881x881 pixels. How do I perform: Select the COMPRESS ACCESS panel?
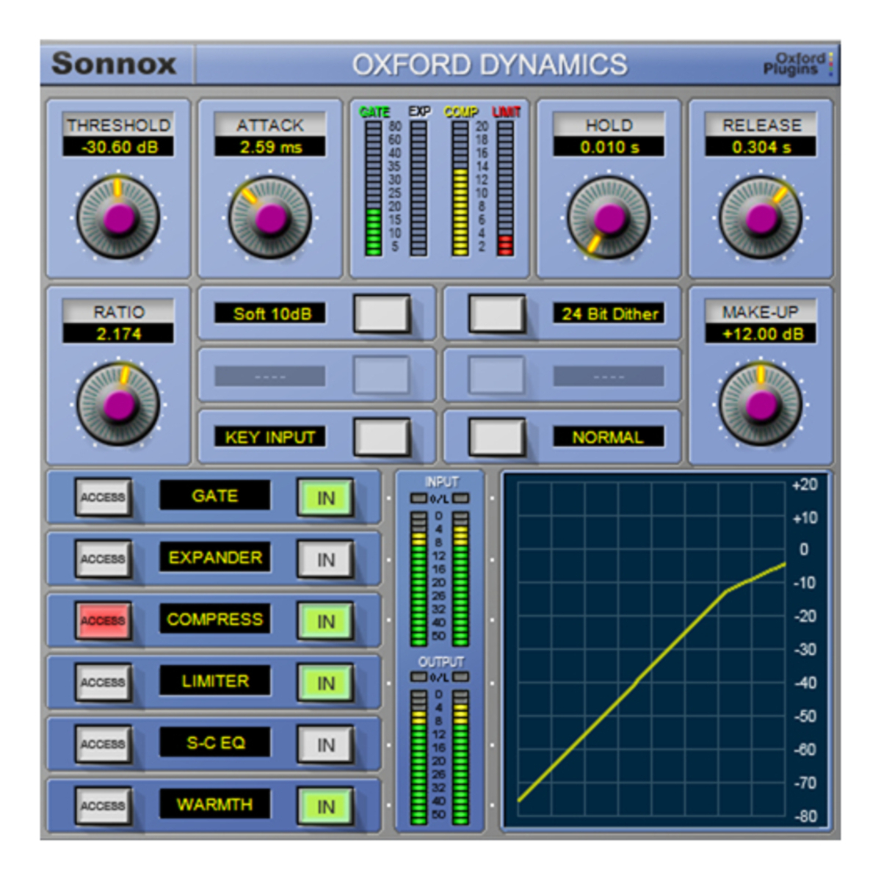[103, 620]
